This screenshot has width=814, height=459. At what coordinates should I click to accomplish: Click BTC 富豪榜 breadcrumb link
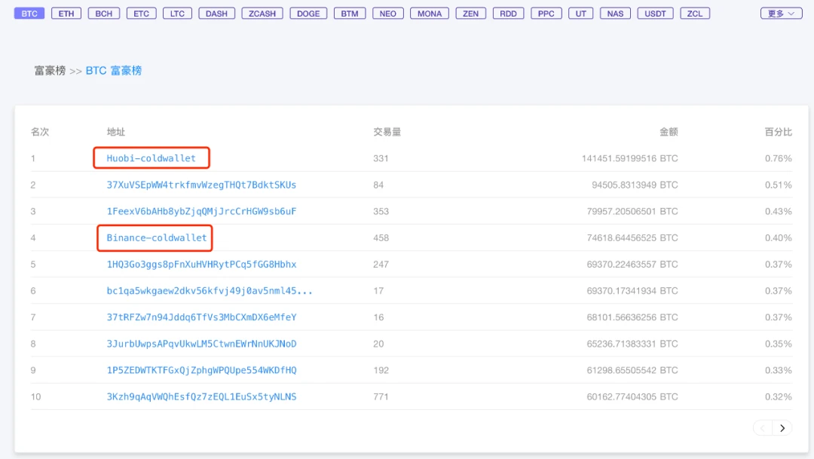[x=114, y=71]
